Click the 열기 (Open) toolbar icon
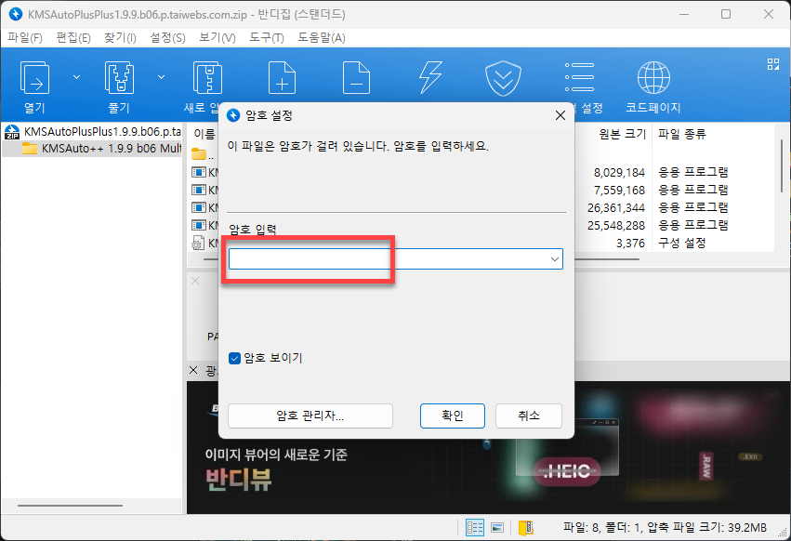The height and width of the screenshot is (541, 791). [x=34, y=78]
